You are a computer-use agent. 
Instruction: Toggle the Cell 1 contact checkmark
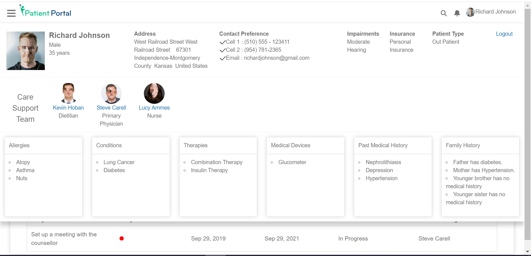222,42
